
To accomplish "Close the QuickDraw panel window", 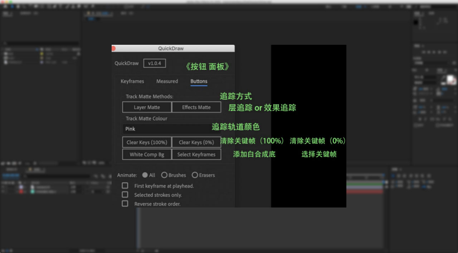I will point(113,48).
